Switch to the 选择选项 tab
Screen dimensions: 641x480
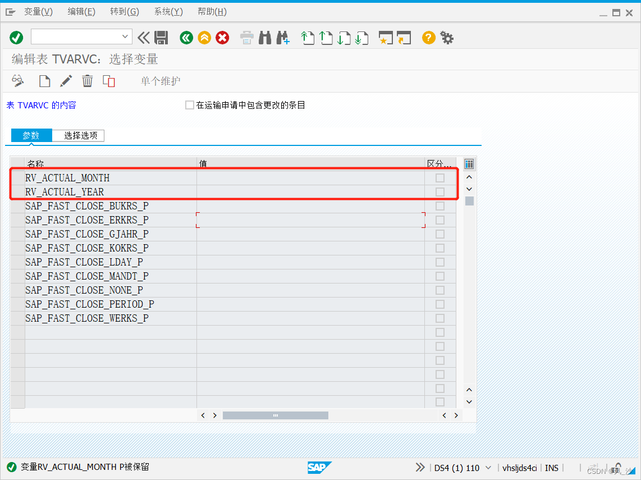click(x=78, y=135)
